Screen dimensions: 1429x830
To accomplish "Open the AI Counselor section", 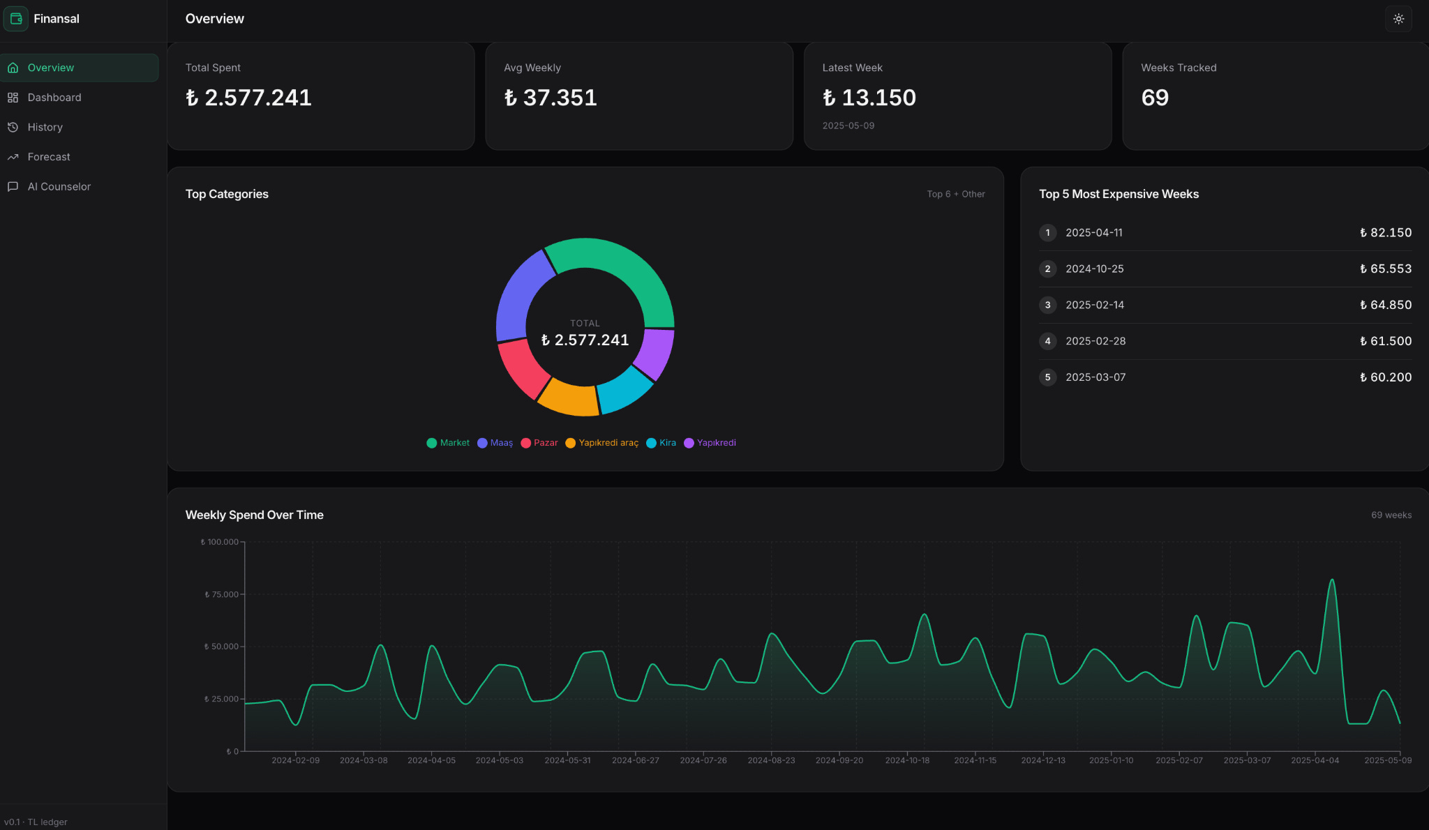I will (x=80, y=186).
